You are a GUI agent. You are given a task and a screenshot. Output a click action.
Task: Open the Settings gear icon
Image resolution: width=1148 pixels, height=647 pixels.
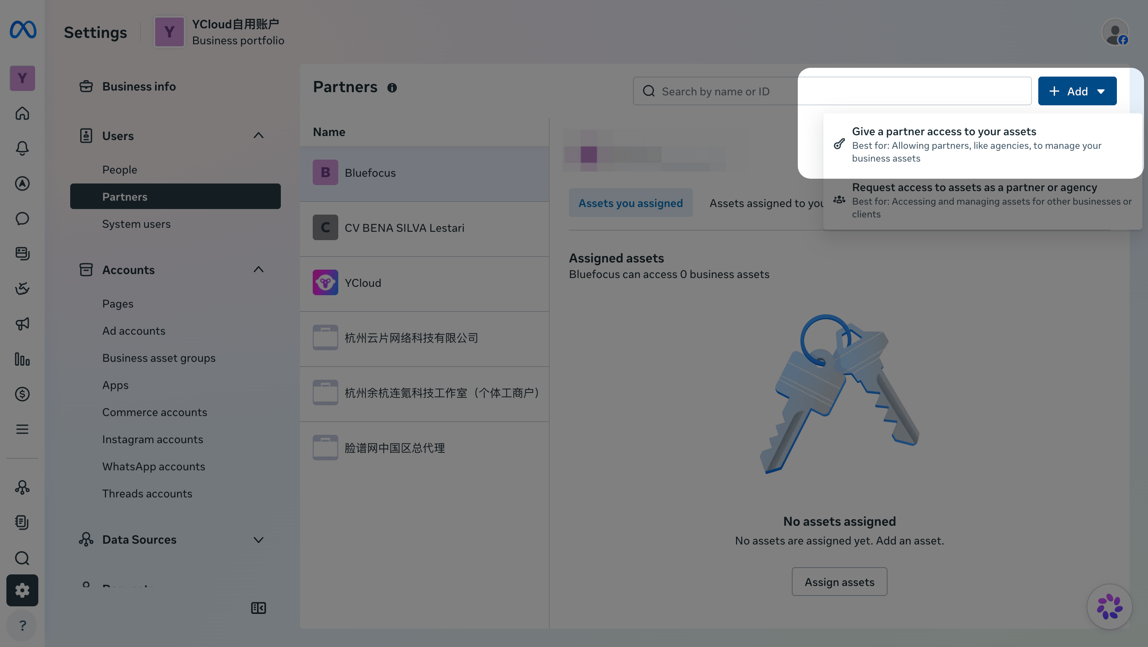pyautogui.click(x=22, y=590)
